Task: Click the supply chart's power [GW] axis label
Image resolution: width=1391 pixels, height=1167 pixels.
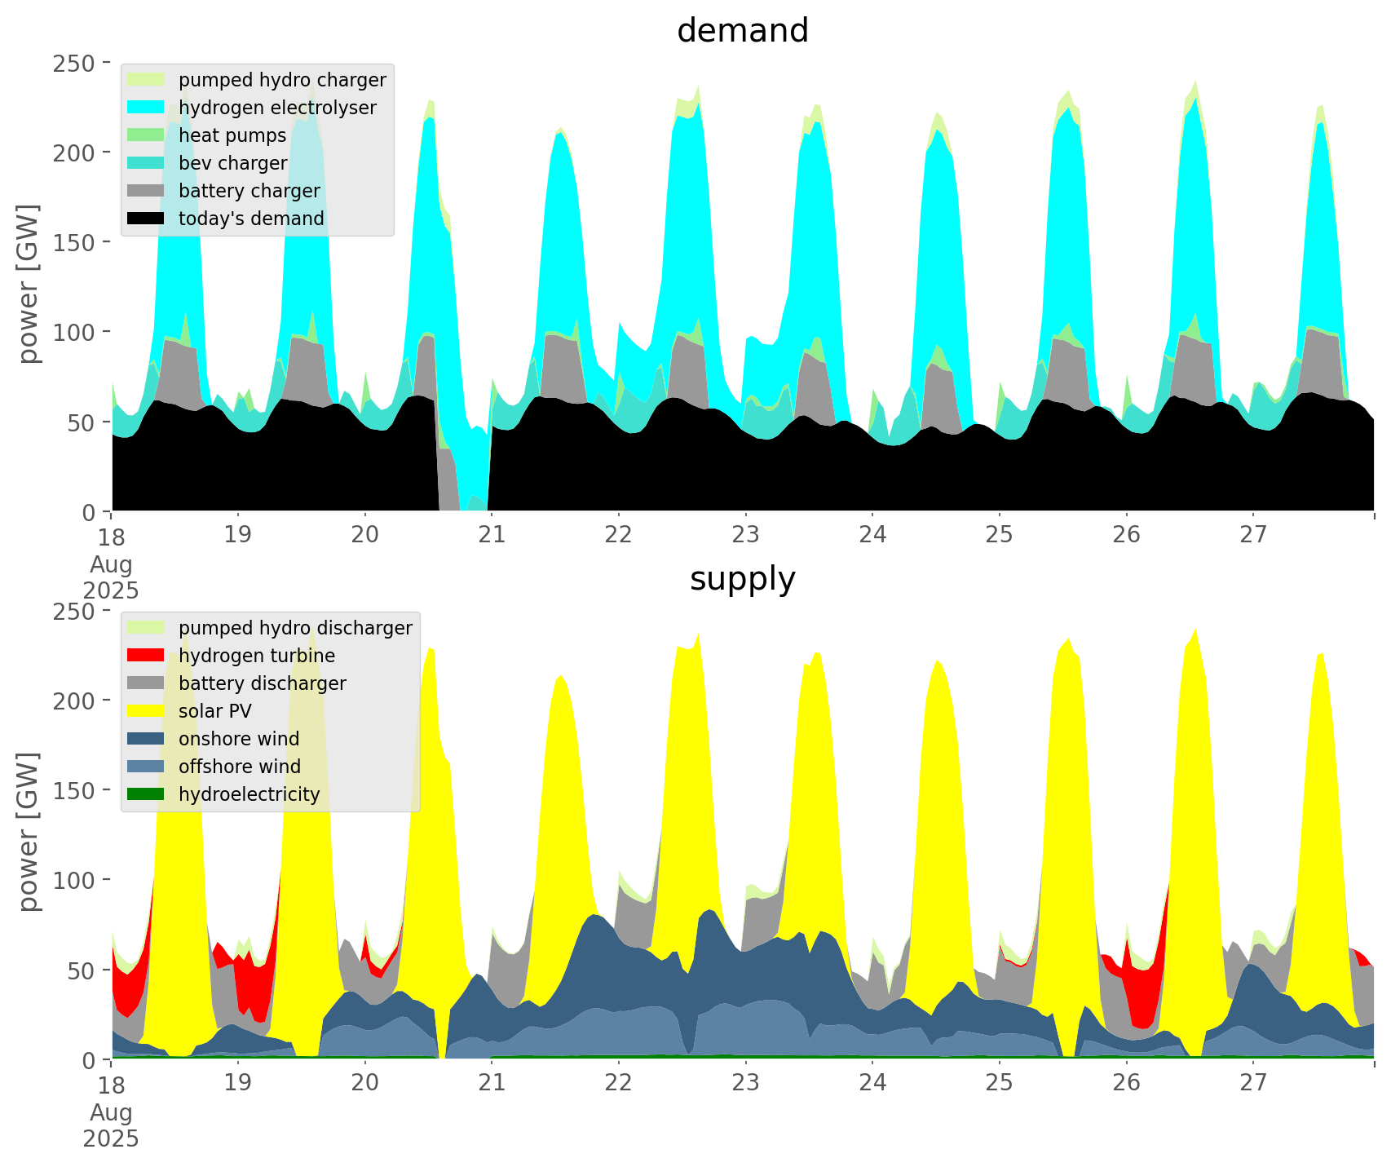Action: pos(29,832)
